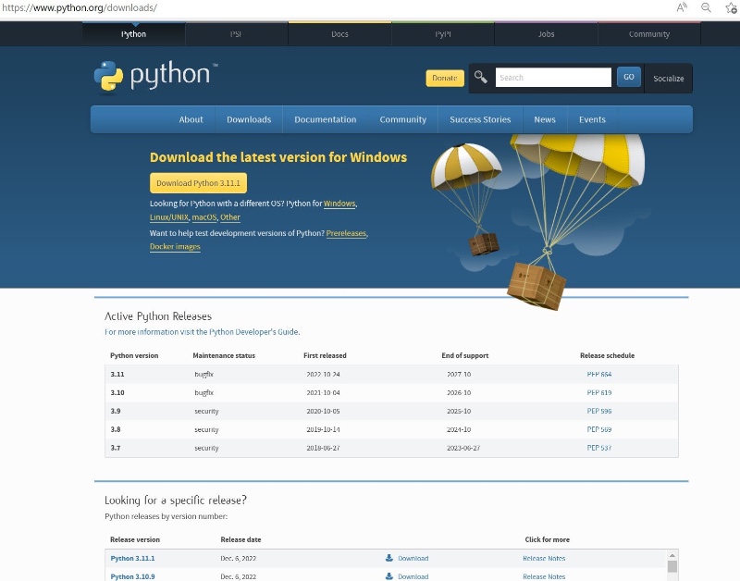Open the Downloads menu

click(x=249, y=119)
